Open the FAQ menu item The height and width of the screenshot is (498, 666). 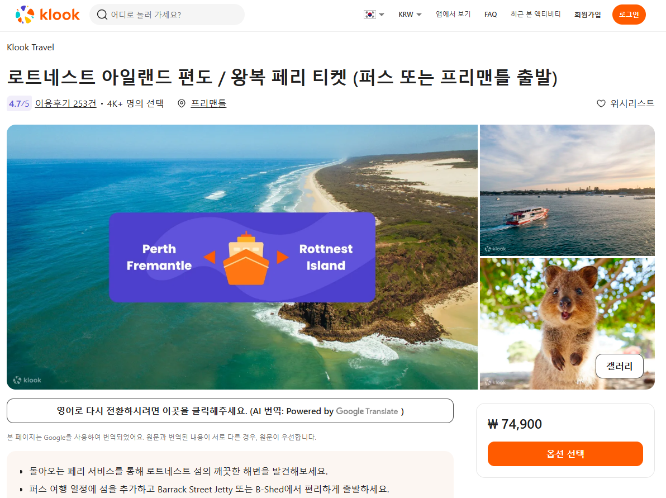[x=491, y=15]
